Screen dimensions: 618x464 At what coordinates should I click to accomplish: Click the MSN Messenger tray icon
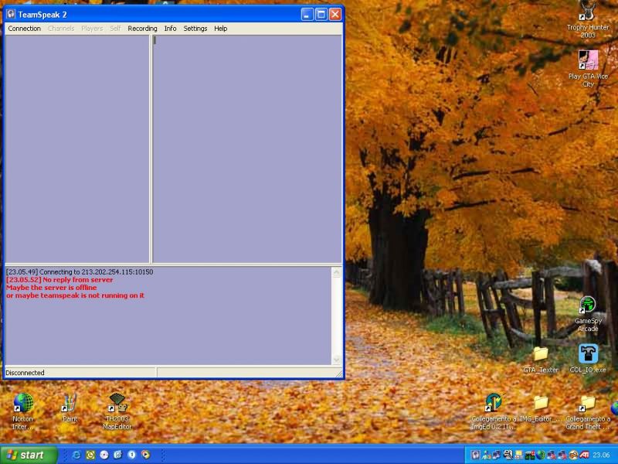487,455
